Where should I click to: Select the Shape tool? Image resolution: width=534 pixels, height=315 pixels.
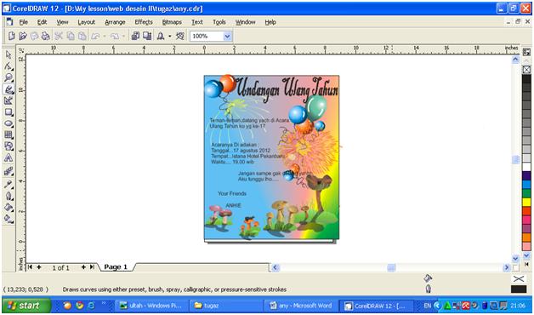[x=9, y=66]
